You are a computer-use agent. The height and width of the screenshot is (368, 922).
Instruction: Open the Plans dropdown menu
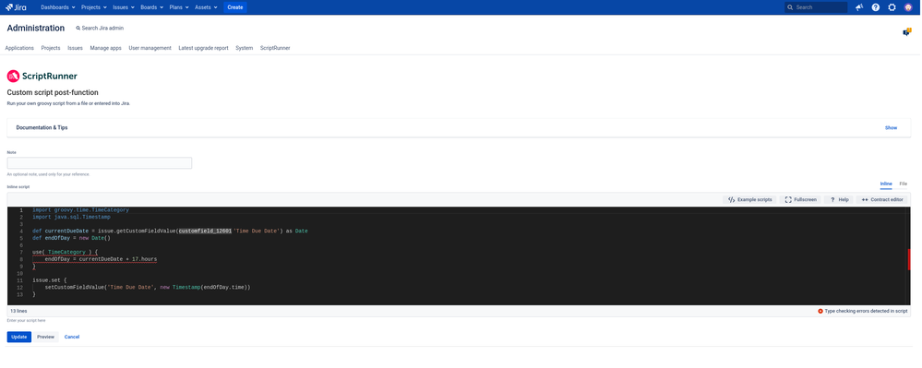pos(179,7)
